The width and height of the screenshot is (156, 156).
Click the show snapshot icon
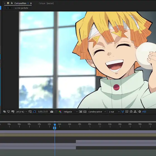pyautogui.click(x=56, y=112)
